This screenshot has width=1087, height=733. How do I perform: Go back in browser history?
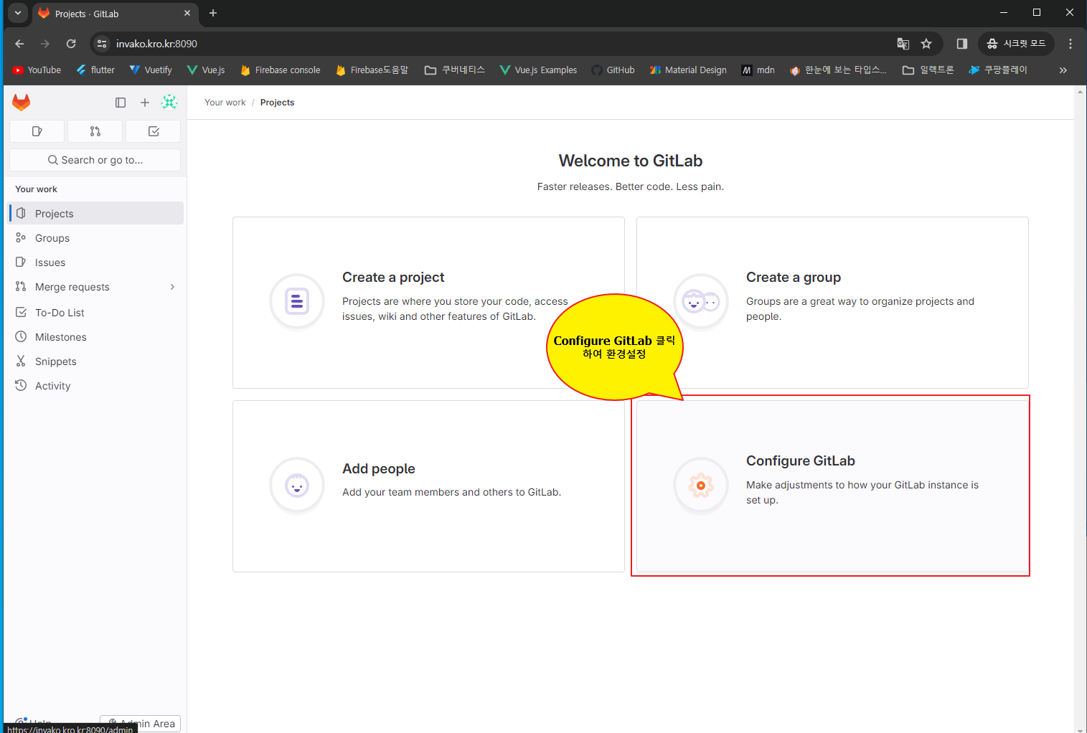point(19,44)
